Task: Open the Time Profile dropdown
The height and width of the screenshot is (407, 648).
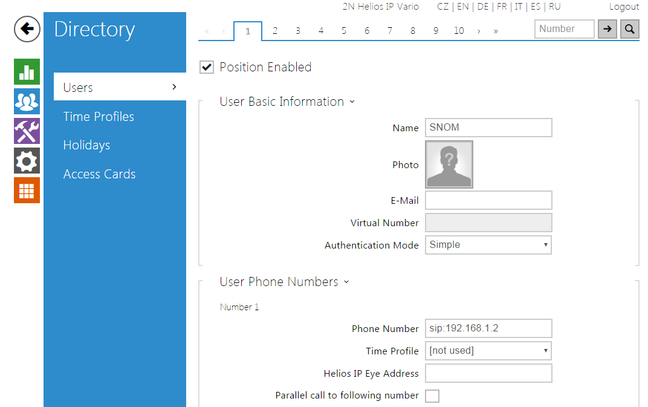Action: [x=488, y=351]
